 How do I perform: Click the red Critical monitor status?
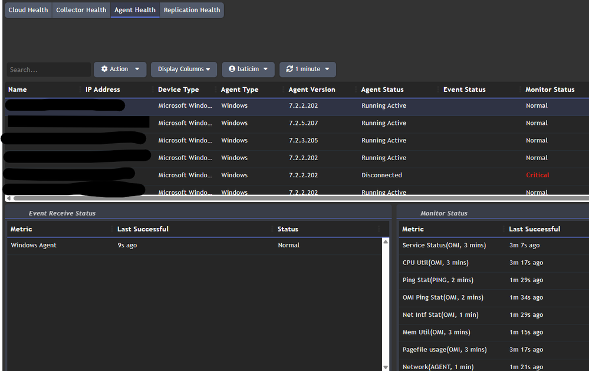pos(538,175)
